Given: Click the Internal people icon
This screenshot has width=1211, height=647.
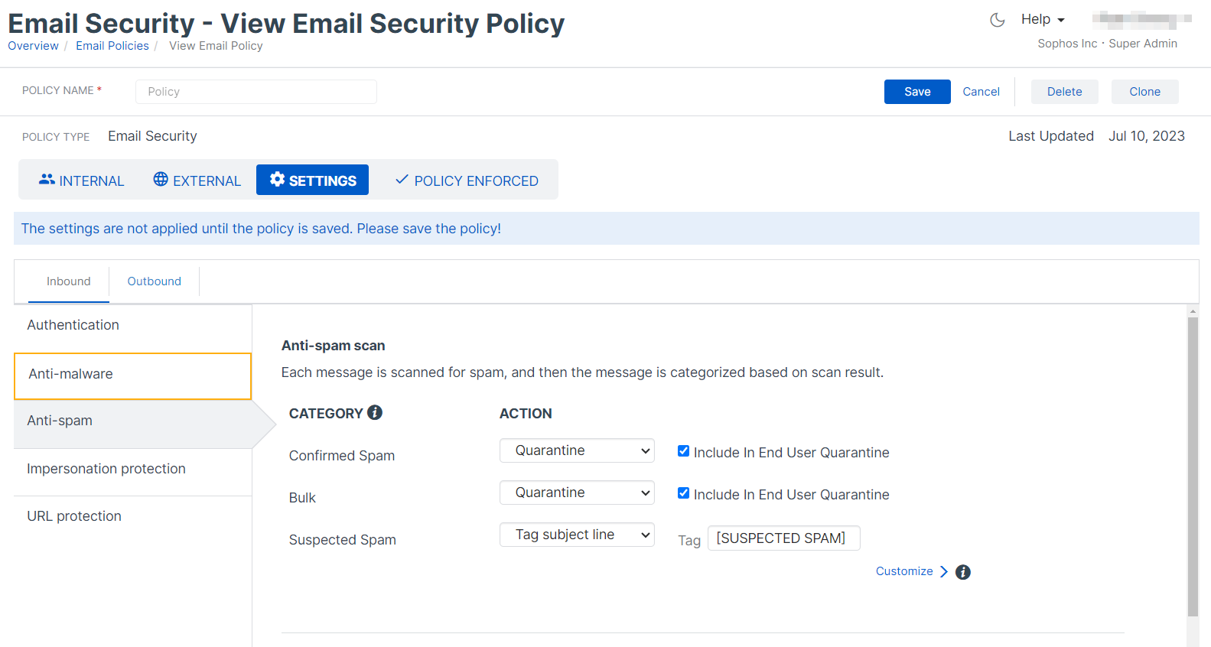Looking at the screenshot, I should point(47,180).
